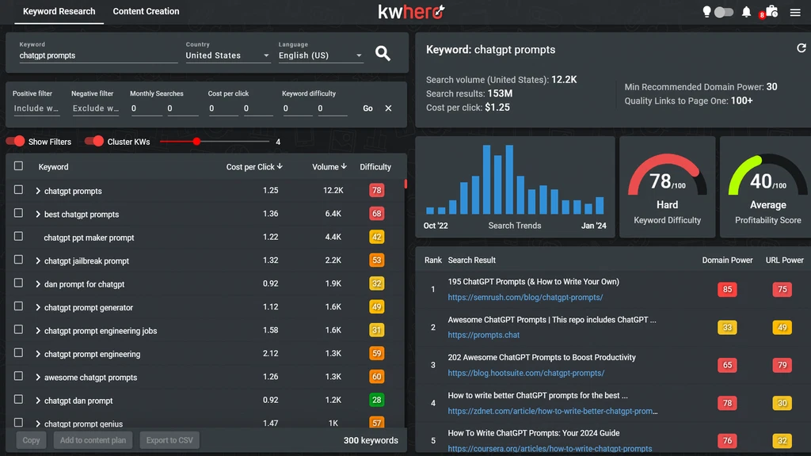Image resolution: width=811 pixels, height=456 pixels.
Task: Click the Export to CSV button
Action: click(169, 439)
